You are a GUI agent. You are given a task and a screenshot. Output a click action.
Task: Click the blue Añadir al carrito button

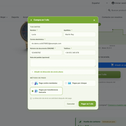pyautogui.click(x=112, y=65)
